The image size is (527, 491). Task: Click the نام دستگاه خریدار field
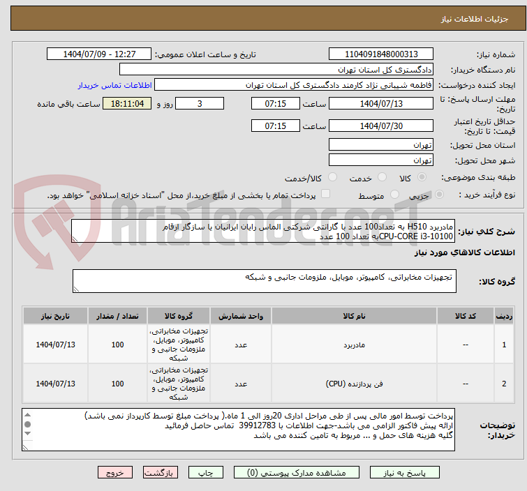point(276,70)
